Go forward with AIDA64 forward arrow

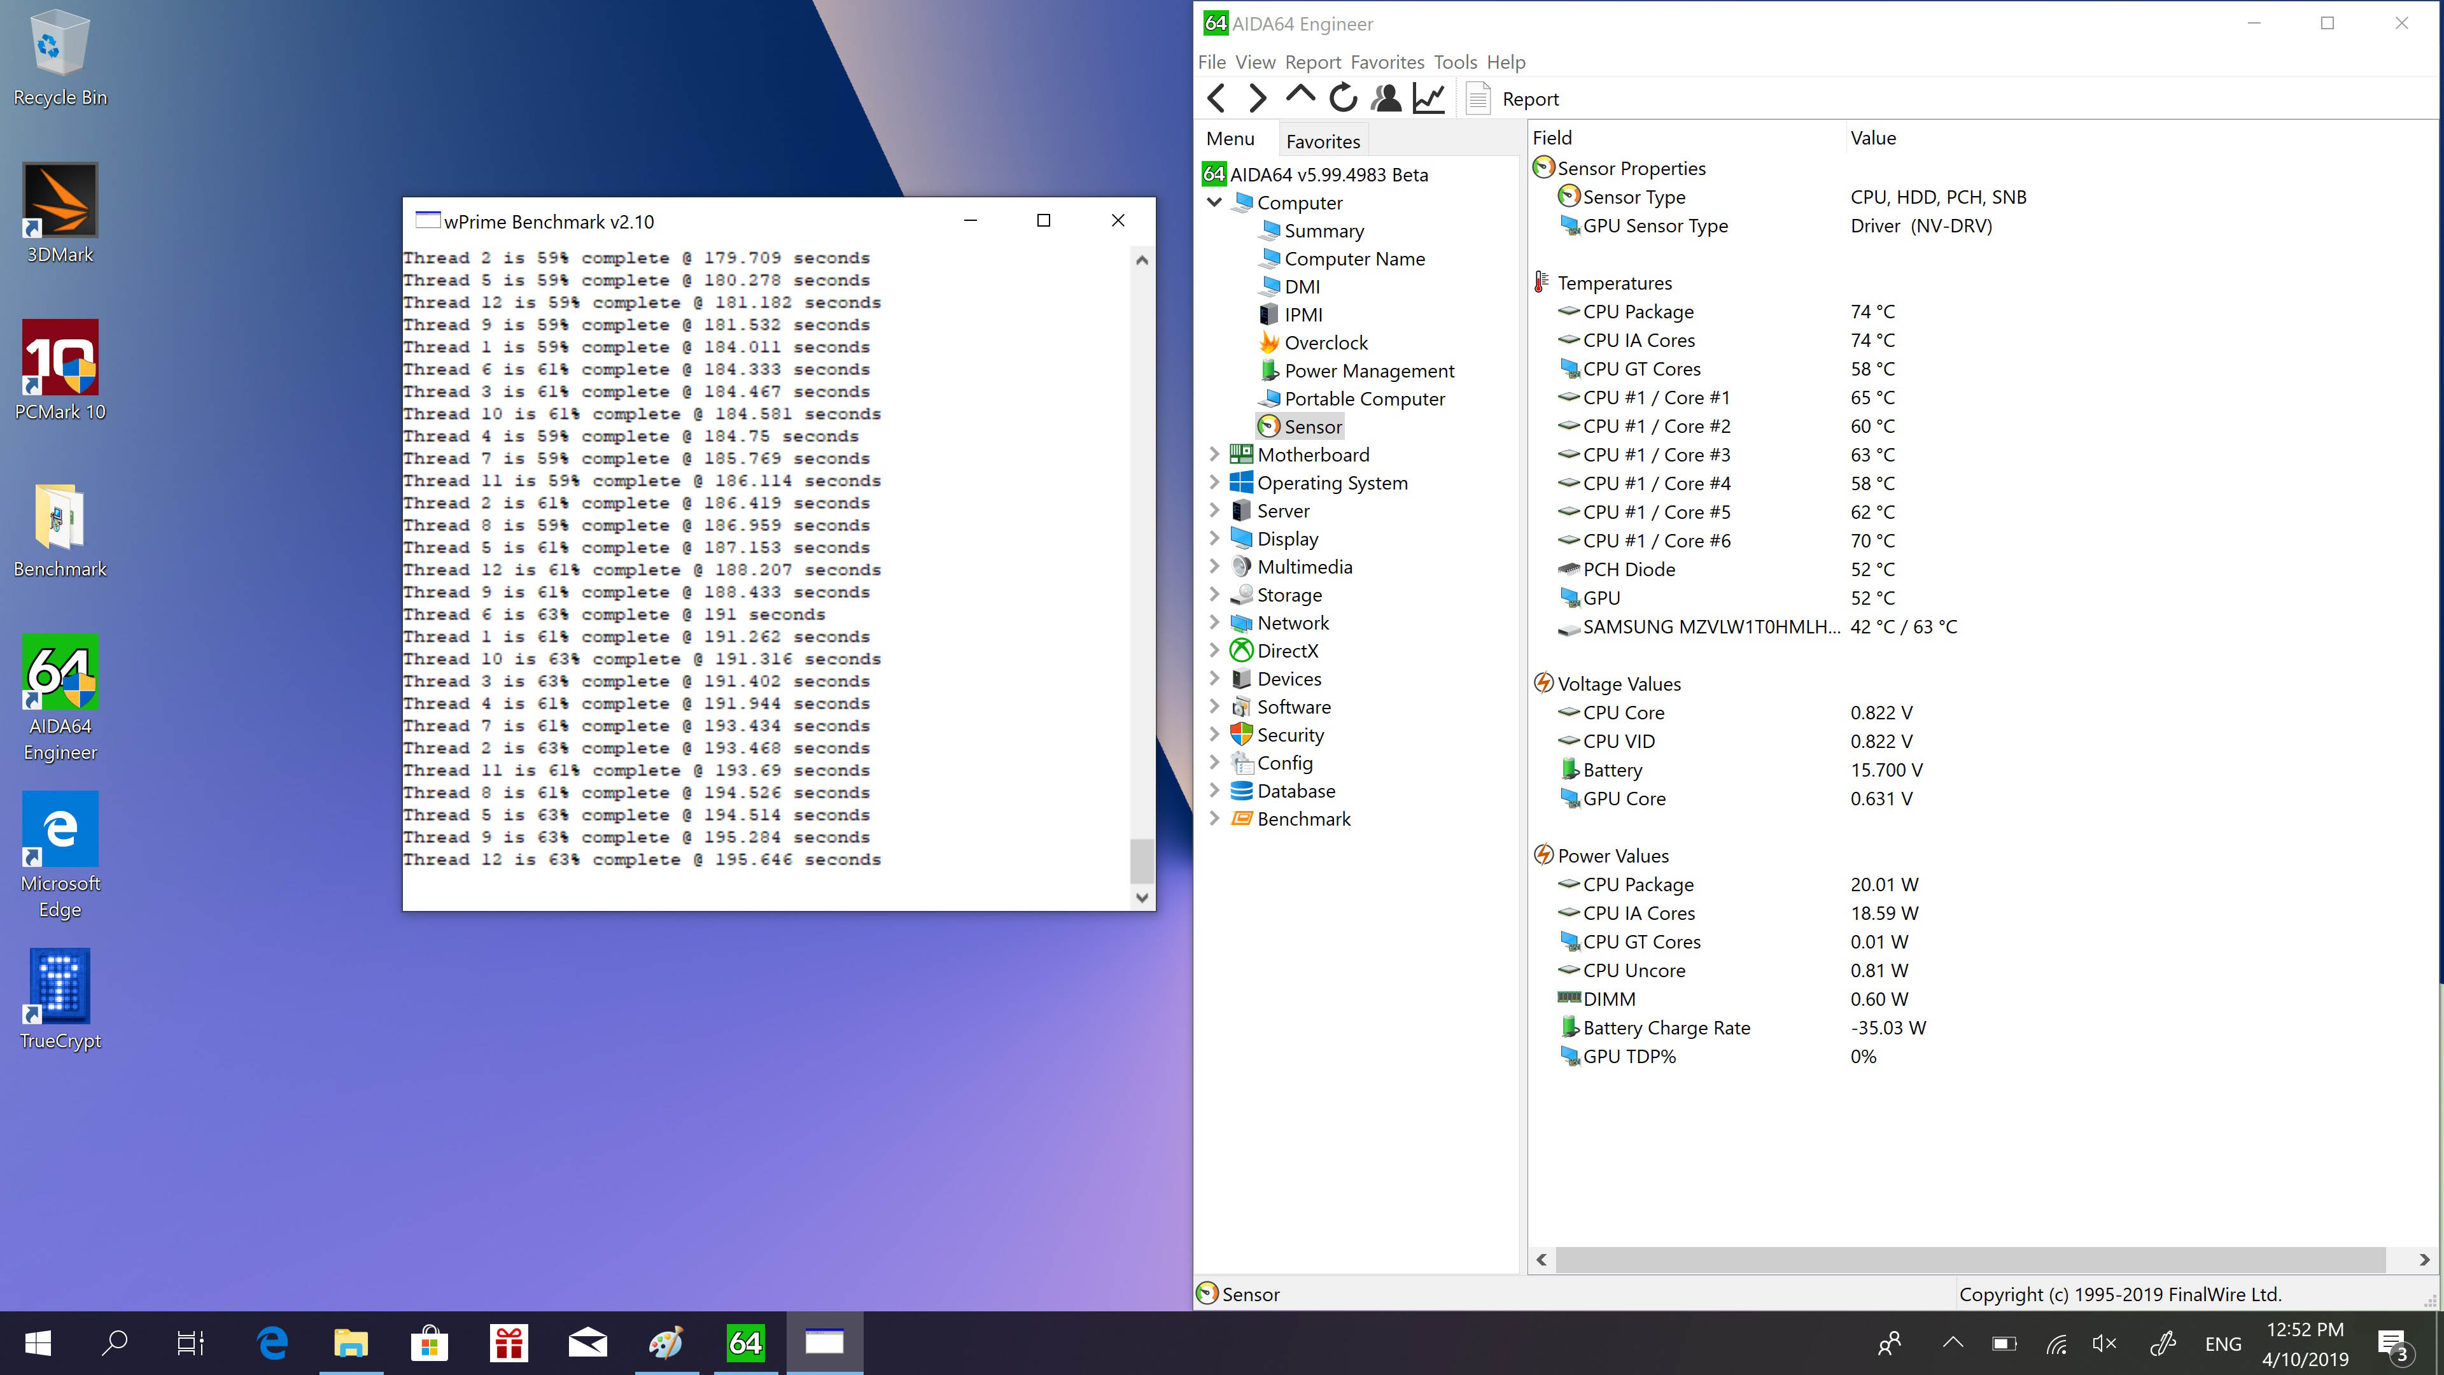pos(1257,98)
